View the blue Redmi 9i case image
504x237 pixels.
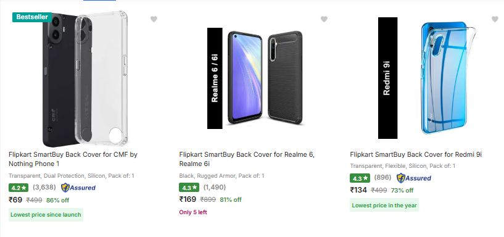coord(427,78)
